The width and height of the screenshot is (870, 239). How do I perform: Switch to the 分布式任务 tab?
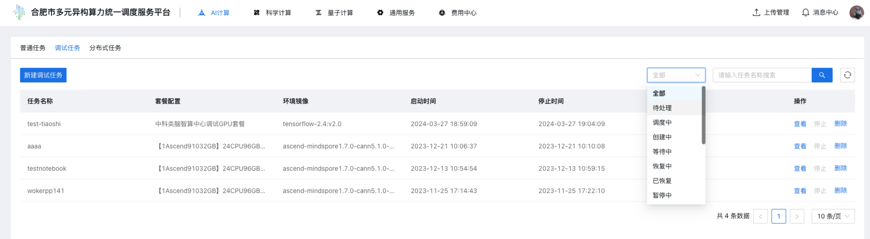(105, 48)
